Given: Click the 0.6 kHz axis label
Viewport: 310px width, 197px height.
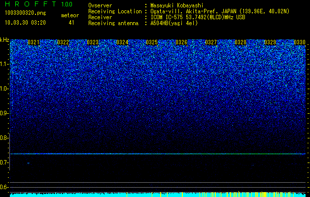Looking at the screenshot, I should [x=4, y=187].
